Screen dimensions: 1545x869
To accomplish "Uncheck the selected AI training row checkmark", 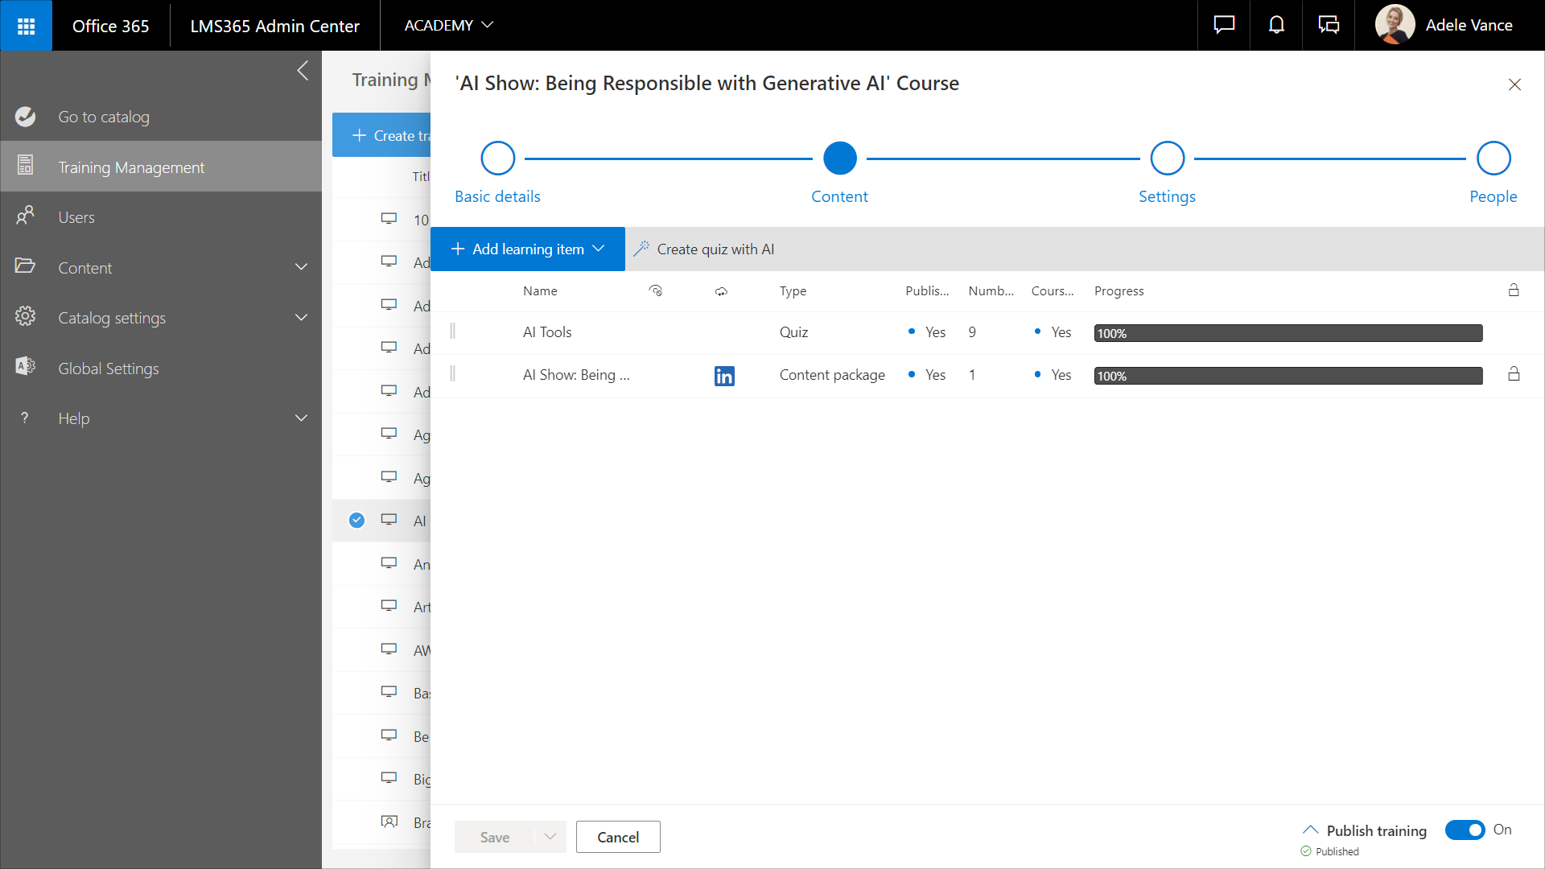I will pos(356,521).
